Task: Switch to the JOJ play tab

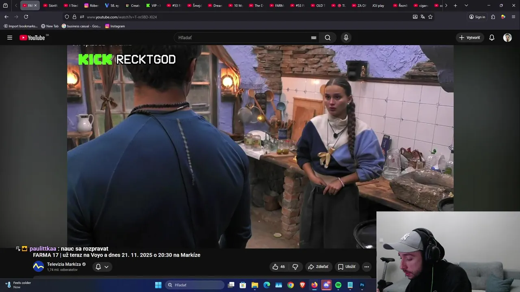Action: click(x=378, y=6)
